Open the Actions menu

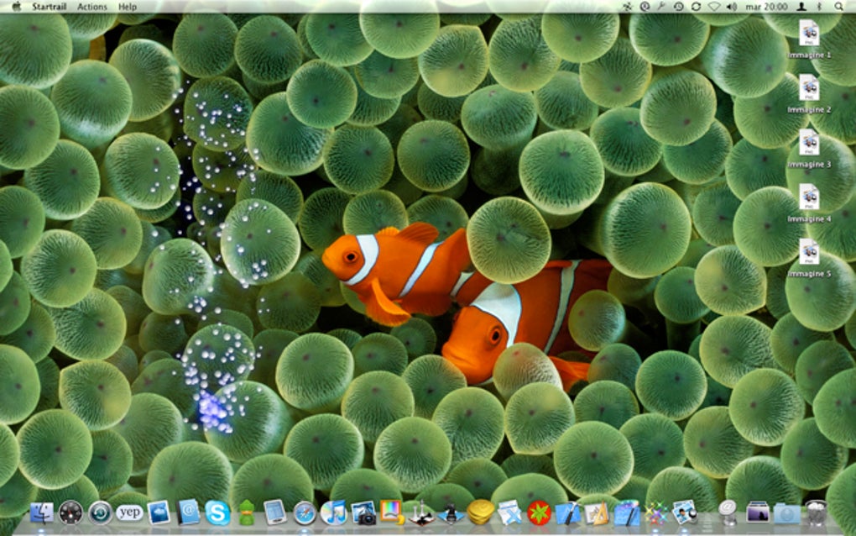pos(92,7)
